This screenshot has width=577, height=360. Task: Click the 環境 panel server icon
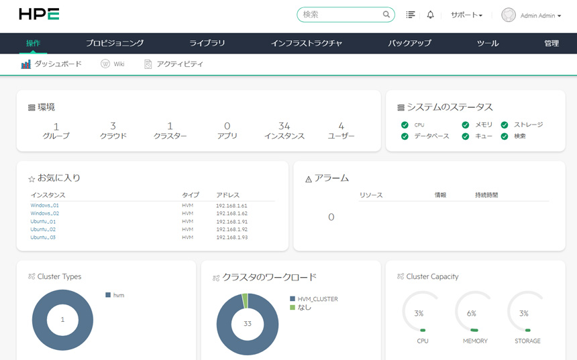32,108
